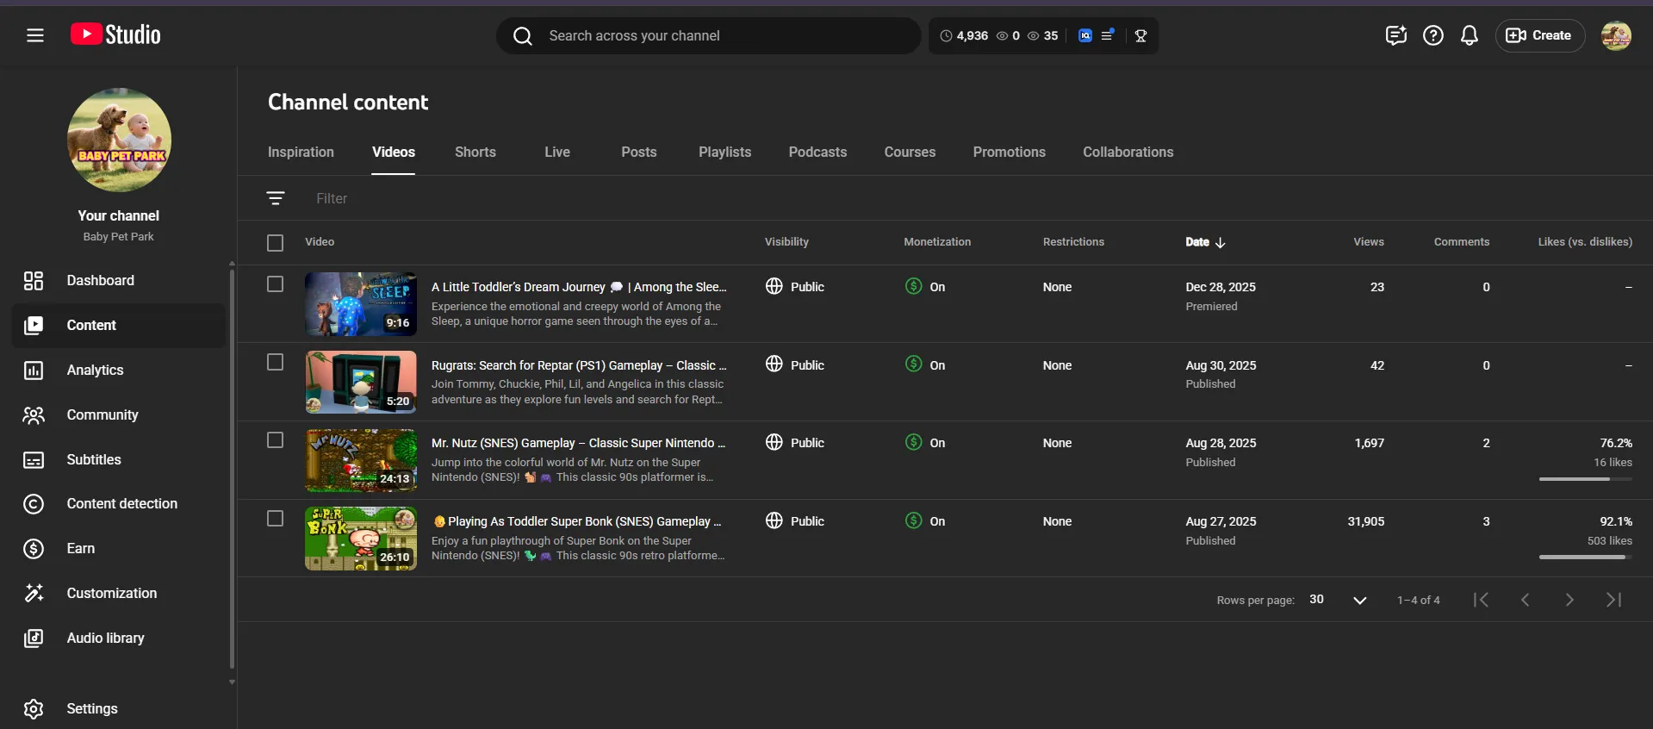Click the stats counter showing 4,936
The width and height of the screenshot is (1653, 729).
tap(964, 35)
